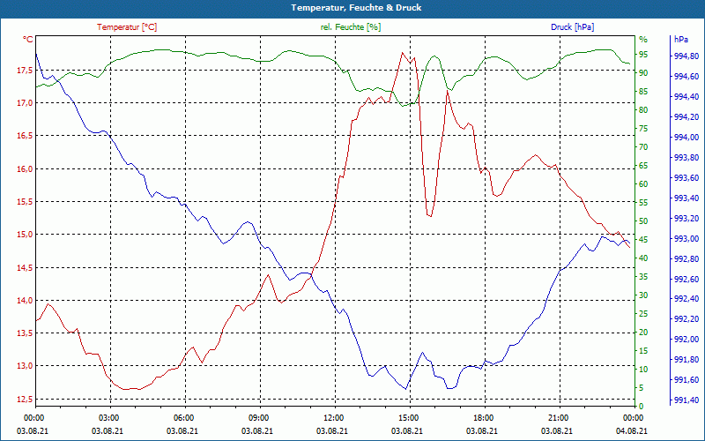This screenshot has height=441, width=705.
Task: Click the '°C' axis unit label
Action: (28, 40)
